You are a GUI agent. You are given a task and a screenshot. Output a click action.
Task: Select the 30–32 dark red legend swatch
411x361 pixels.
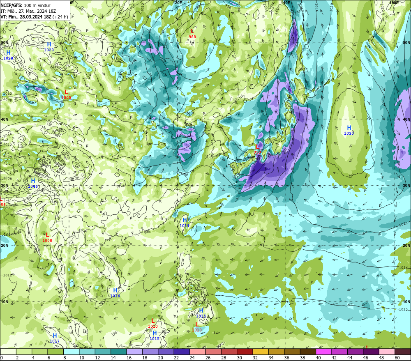[245, 352]
